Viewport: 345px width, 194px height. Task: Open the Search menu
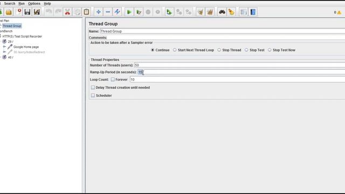pos(10,4)
